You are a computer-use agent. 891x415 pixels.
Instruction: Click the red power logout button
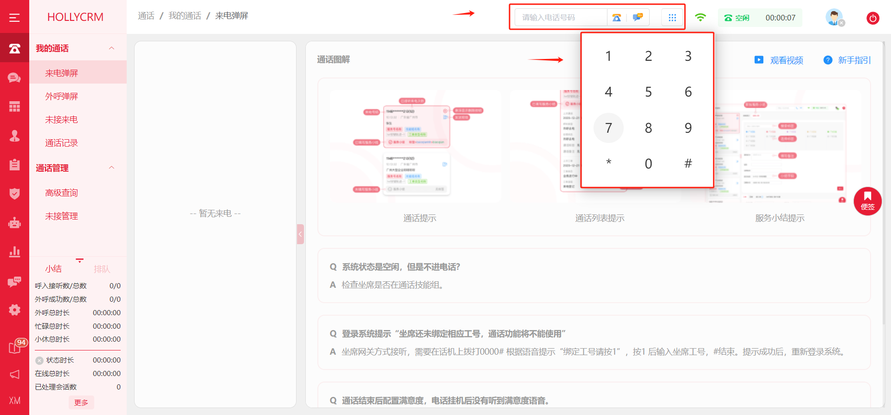[x=873, y=18]
